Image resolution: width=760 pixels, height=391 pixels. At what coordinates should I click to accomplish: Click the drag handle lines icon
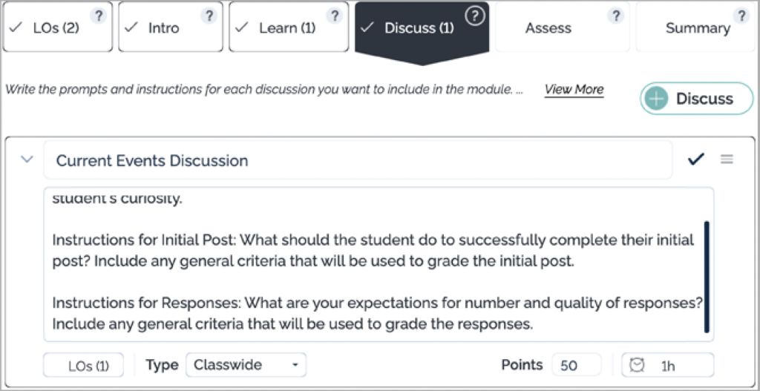pos(727,159)
